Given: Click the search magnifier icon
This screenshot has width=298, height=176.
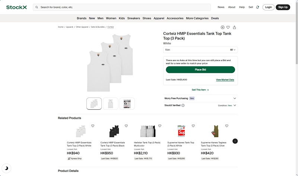Looking at the screenshot, I should [x=37, y=7].
